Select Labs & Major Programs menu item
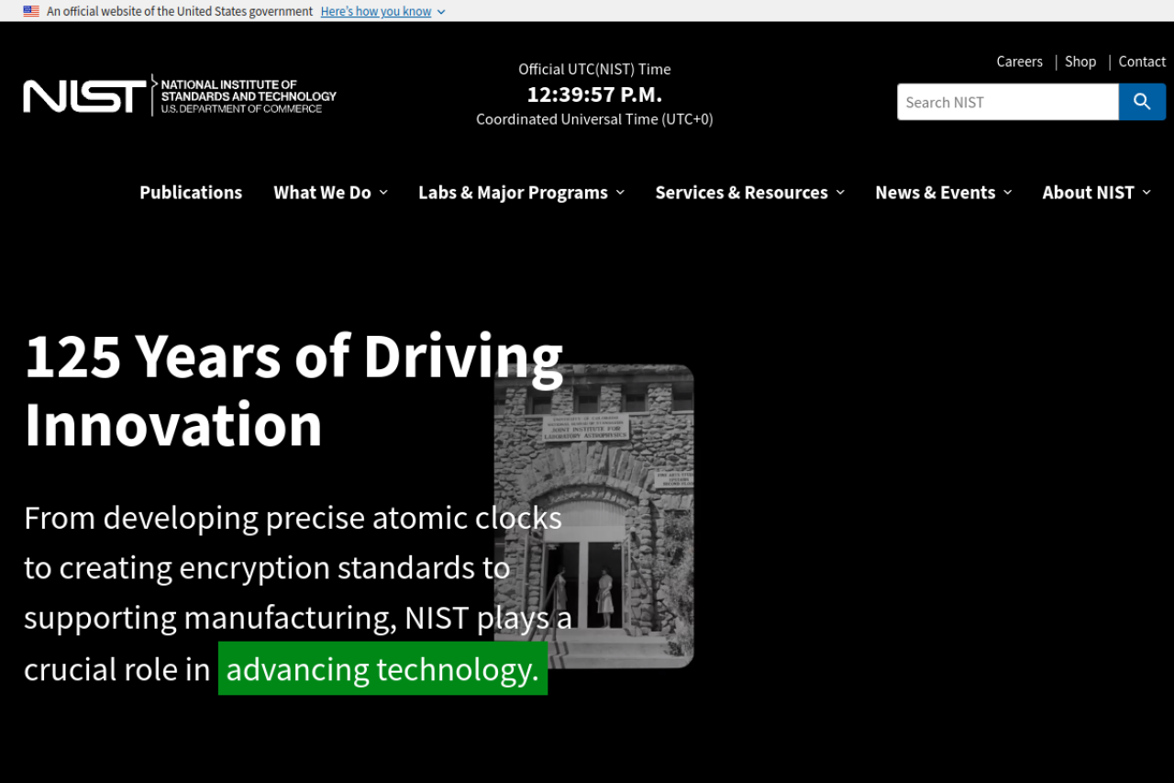 513,193
